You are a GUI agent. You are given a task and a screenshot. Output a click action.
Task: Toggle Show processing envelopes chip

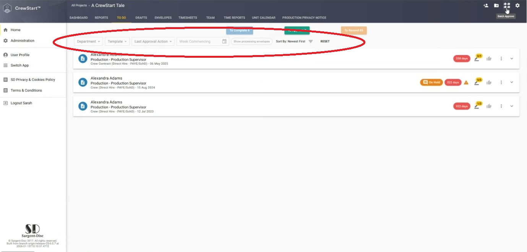[x=251, y=41]
